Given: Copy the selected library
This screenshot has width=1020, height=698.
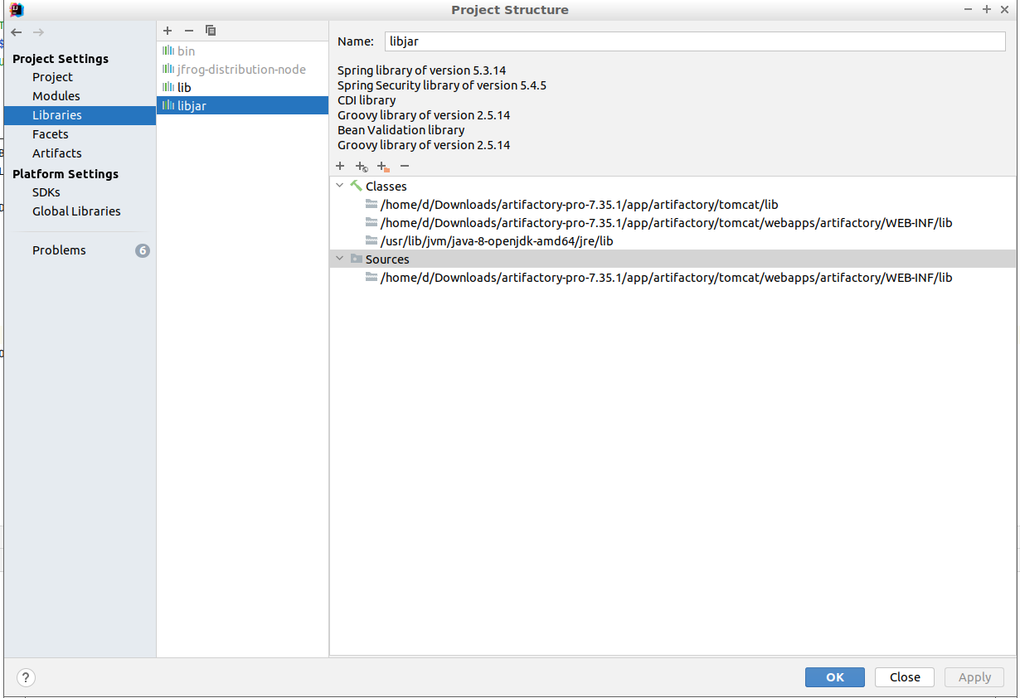Looking at the screenshot, I should 211,31.
